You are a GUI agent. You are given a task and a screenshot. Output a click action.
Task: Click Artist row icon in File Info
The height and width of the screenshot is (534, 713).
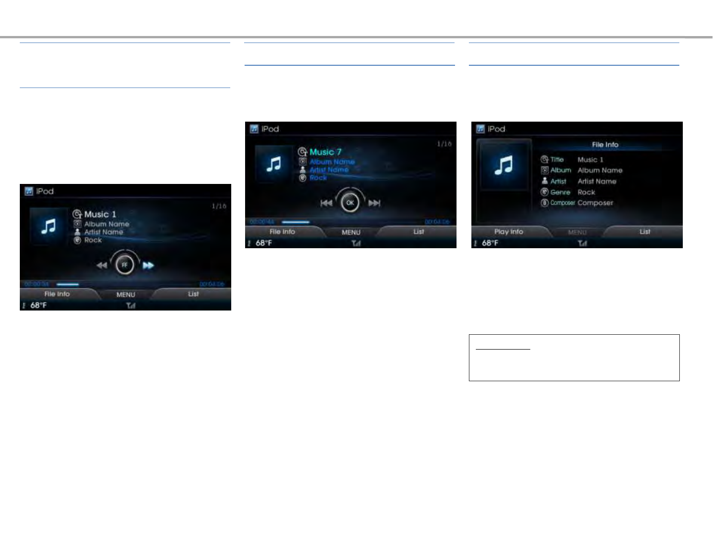click(545, 181)
